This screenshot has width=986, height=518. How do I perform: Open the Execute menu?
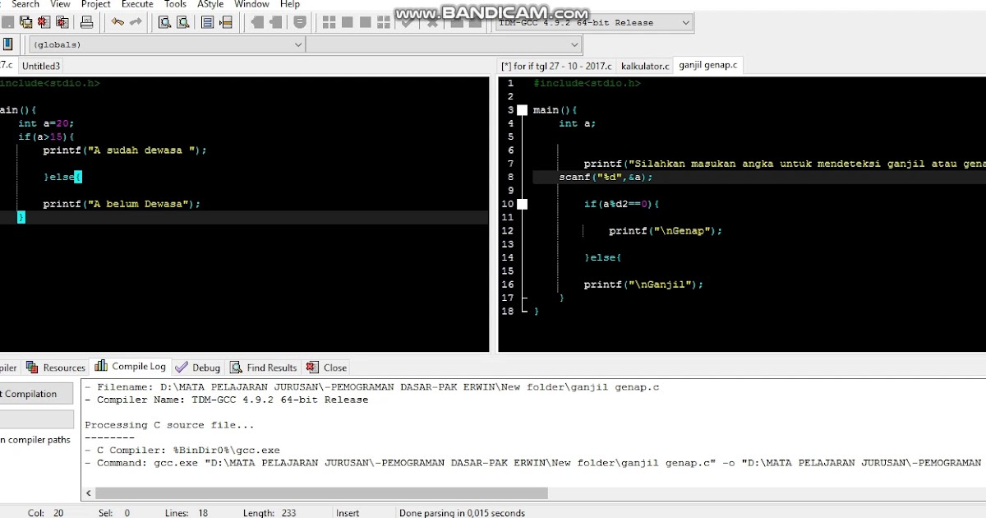point(136,4)
